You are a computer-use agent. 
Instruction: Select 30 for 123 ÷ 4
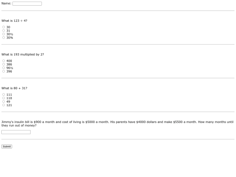pos(3,27)
